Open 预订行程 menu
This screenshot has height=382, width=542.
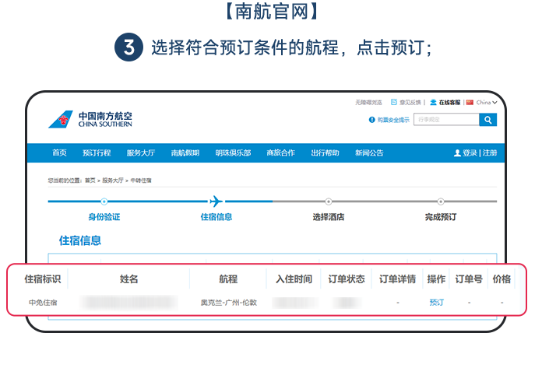point(97,152)
